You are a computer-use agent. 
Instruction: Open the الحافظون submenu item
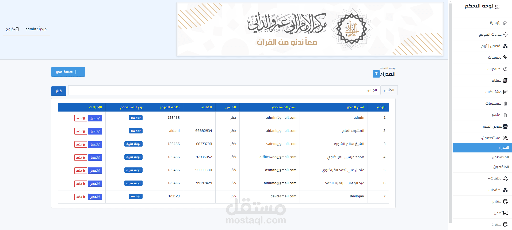(x=482, y=167)
